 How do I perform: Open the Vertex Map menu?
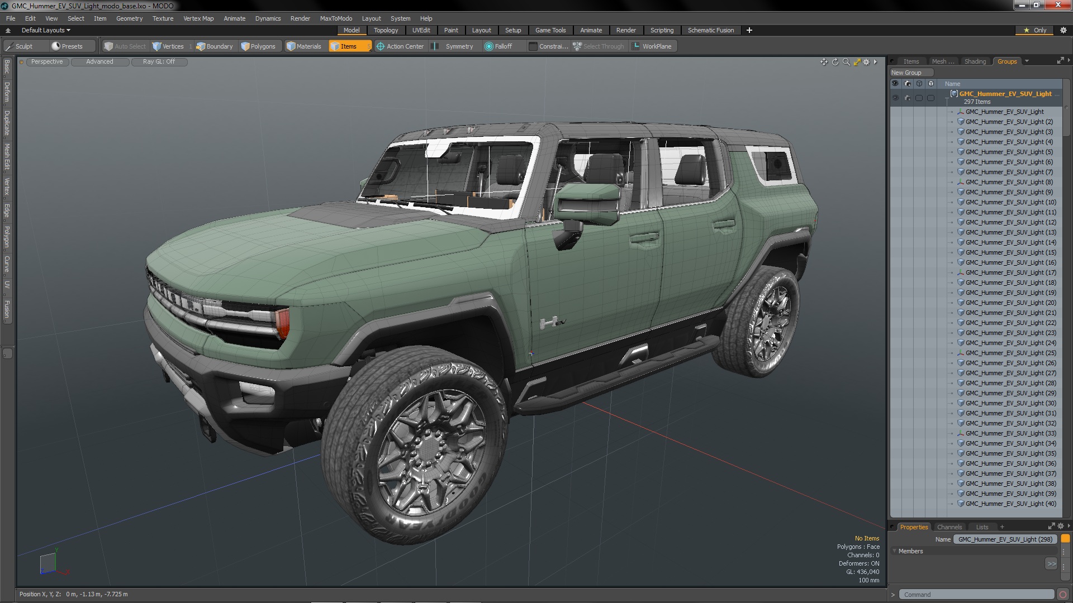198,18
